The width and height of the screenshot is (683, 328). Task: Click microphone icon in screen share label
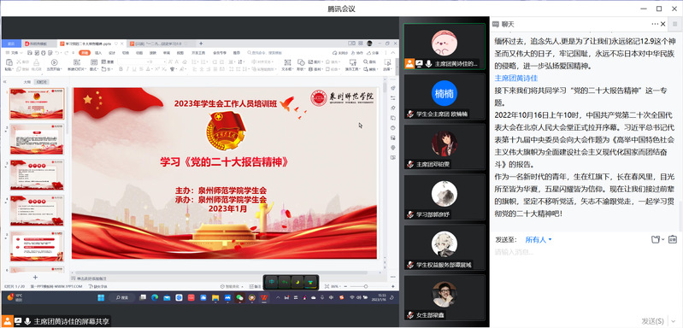pos(27,321)
